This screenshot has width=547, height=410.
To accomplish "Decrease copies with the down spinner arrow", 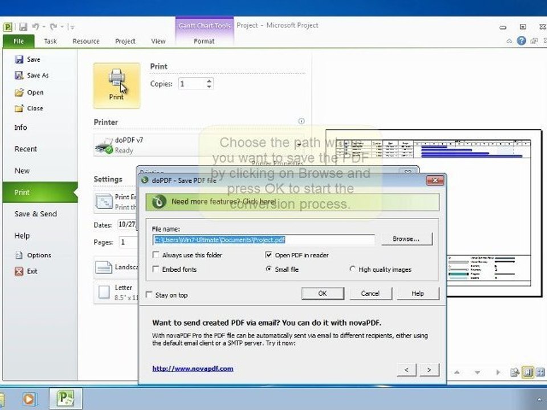I will coord(209,87).
